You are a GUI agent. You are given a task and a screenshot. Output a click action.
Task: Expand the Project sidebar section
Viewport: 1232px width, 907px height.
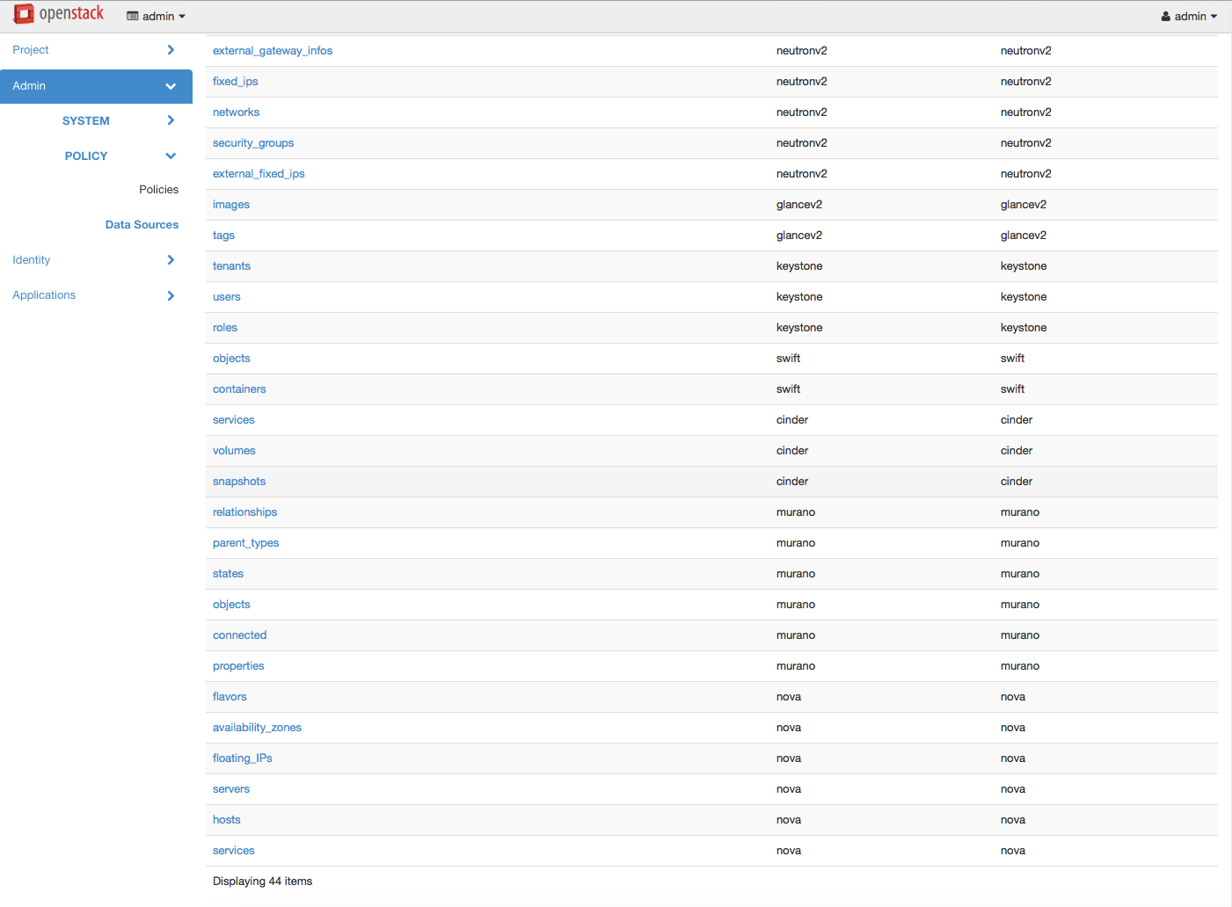point(96,50)
